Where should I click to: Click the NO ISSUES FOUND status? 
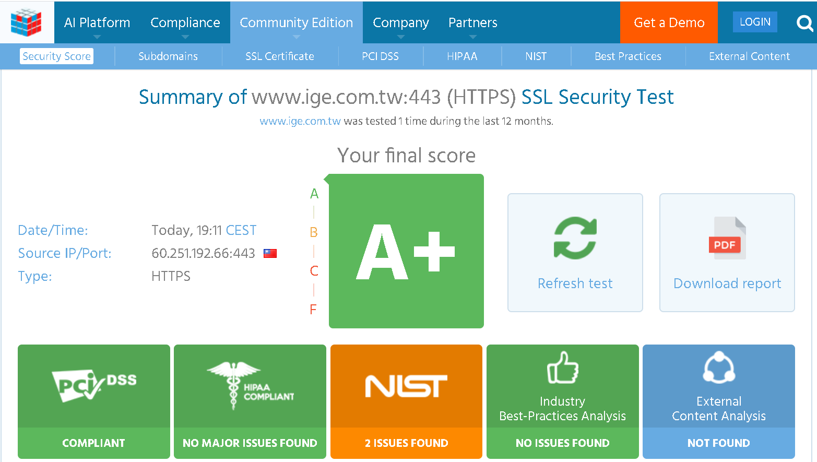(x=563, y=443)
